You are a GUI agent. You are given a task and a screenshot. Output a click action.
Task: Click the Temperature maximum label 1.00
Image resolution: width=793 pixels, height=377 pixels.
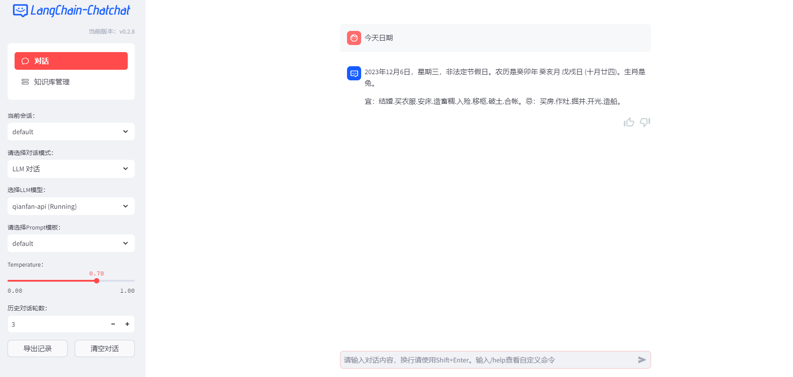pos(127,290)
